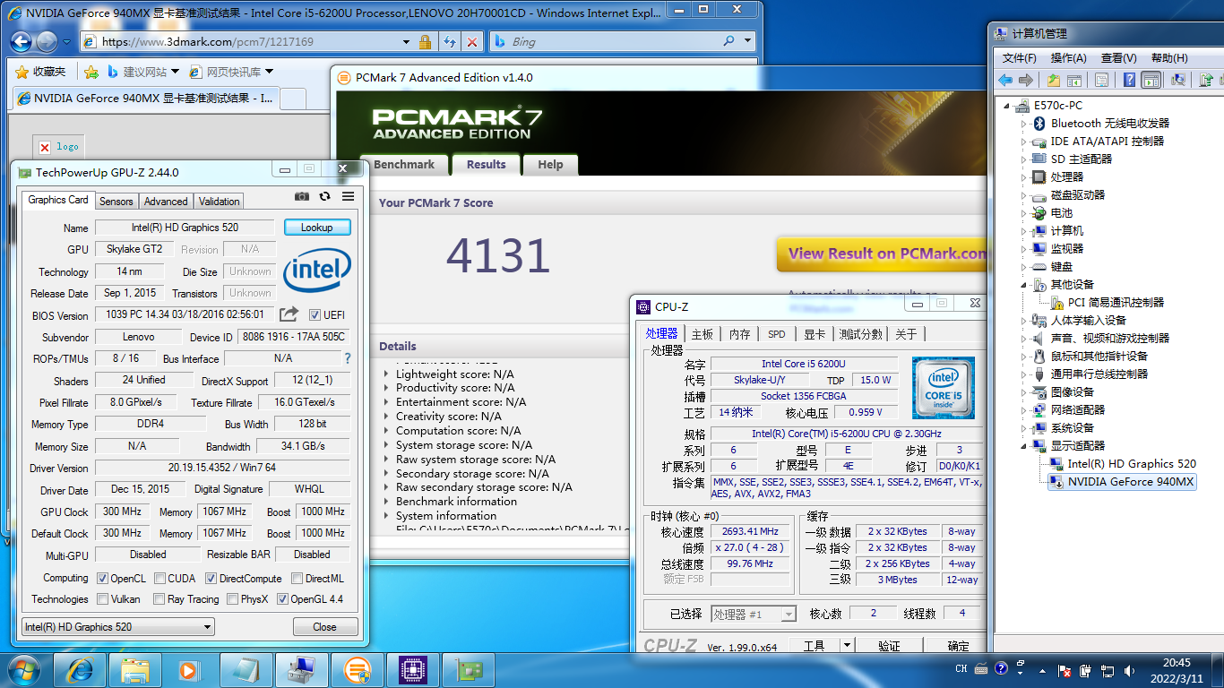This screenshot has width=1224, height=688.
Task: Toggle the DirectCompute checkbox
Action: (211, 579)
